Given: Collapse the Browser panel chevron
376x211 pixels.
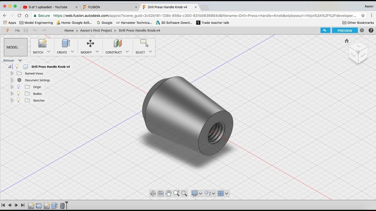Looking at the screenshot, I should tap(20, 60).
